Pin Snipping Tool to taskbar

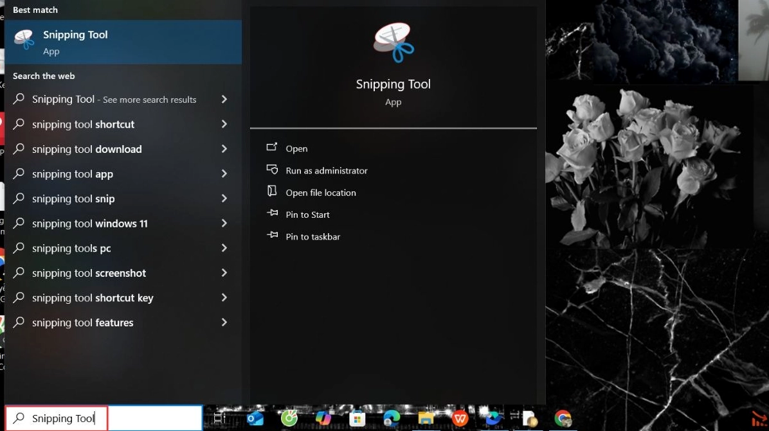pos(312,236)
